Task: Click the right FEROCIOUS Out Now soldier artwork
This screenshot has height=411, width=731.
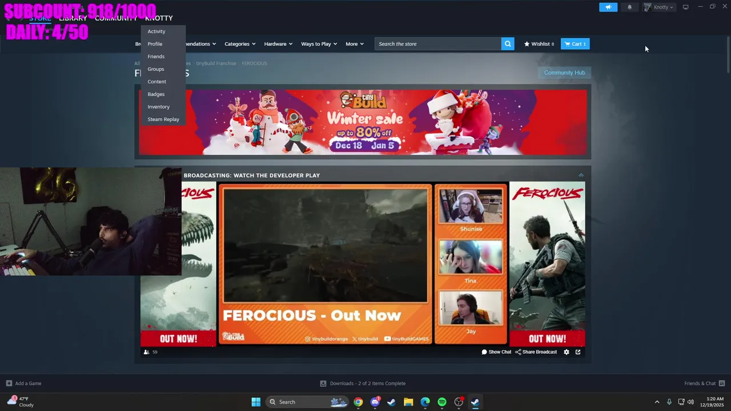Action: (x=547, y=264)
